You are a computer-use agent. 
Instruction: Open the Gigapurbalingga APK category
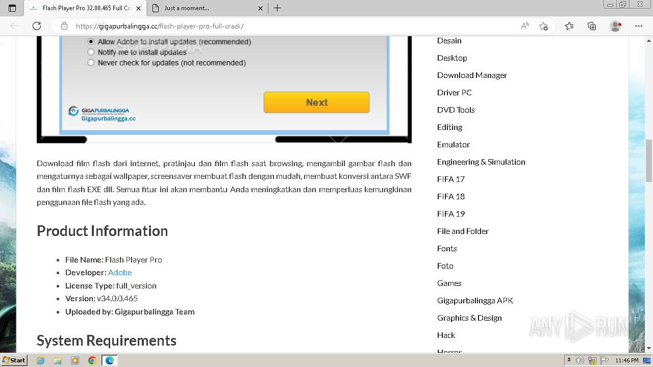pyautogui.click(x=475, y=301)
